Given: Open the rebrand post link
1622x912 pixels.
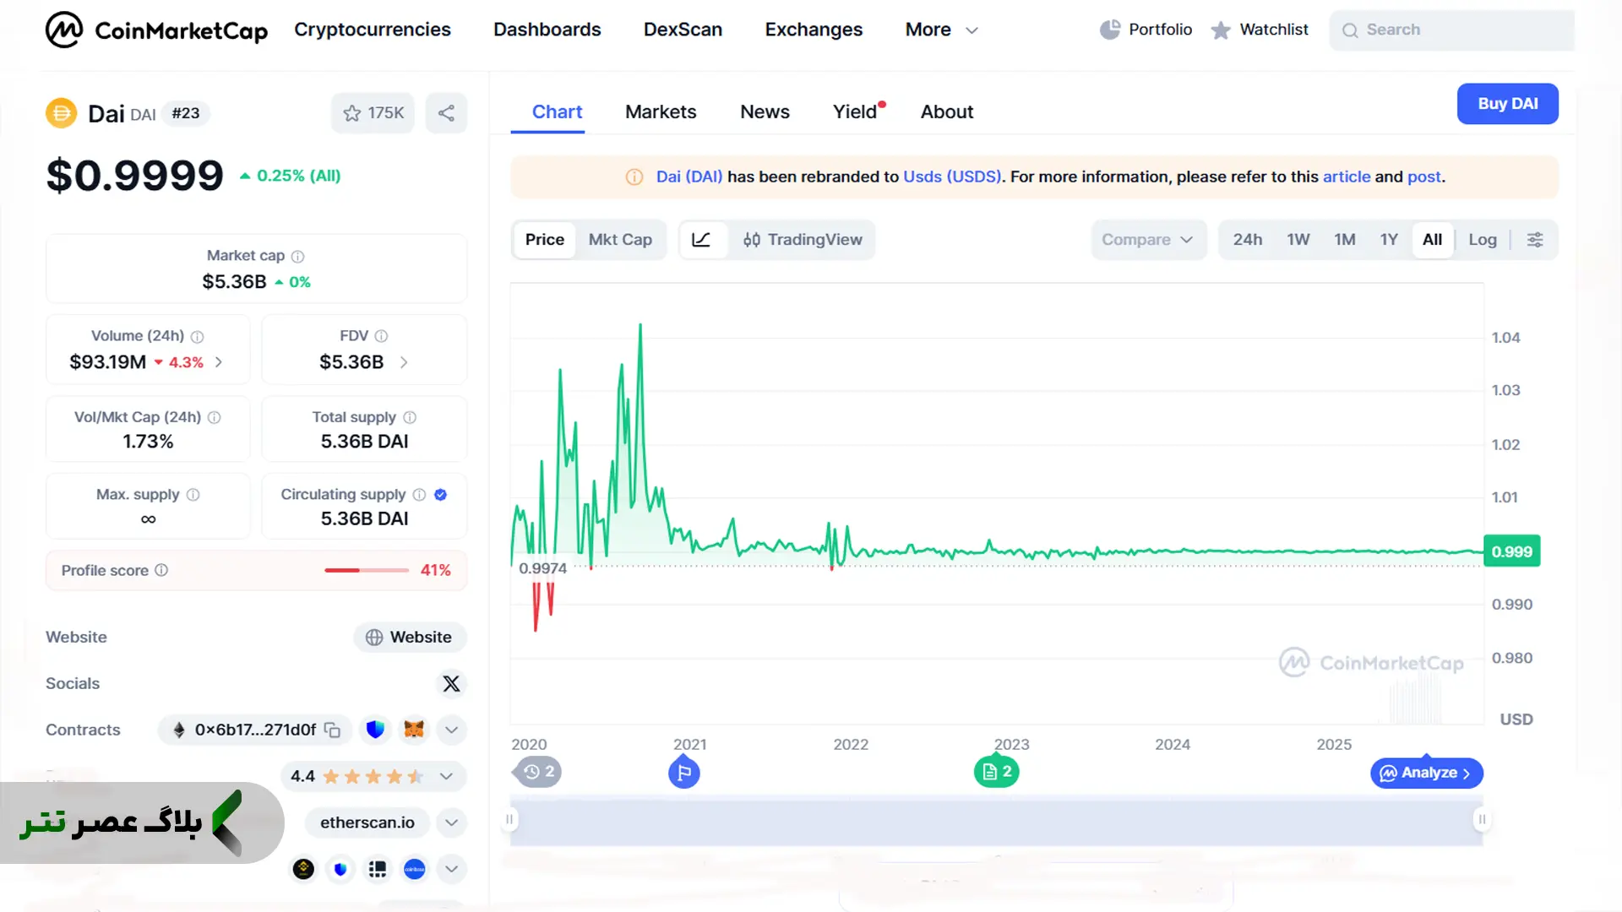Looking at the screenshot, I should [x=1423, y=177].
